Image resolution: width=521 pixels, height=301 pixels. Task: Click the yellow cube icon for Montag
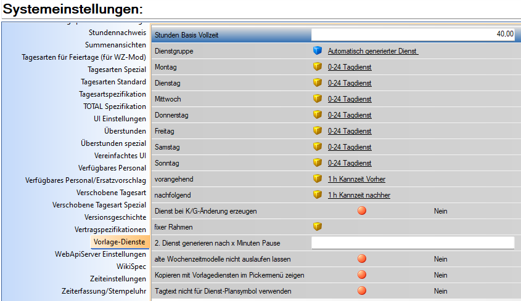318,67
